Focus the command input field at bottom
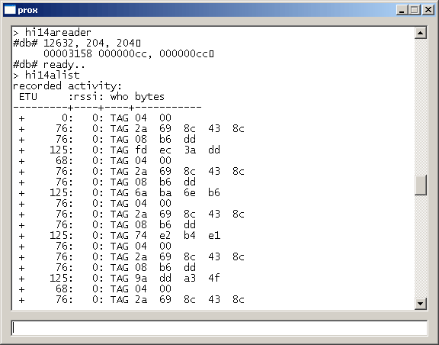 (x=219, y=328)
